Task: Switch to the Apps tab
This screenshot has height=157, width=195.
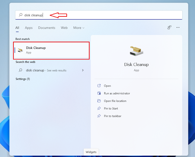Action: 29,28
